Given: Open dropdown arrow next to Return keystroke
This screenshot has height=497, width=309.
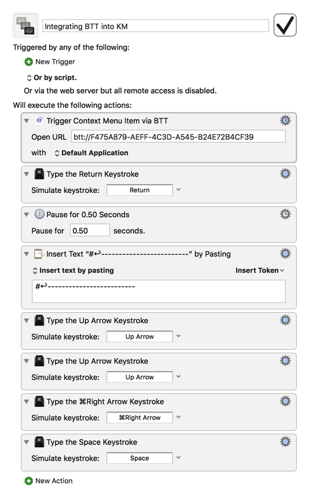Looking at the screenshot, I should (179, 189).
